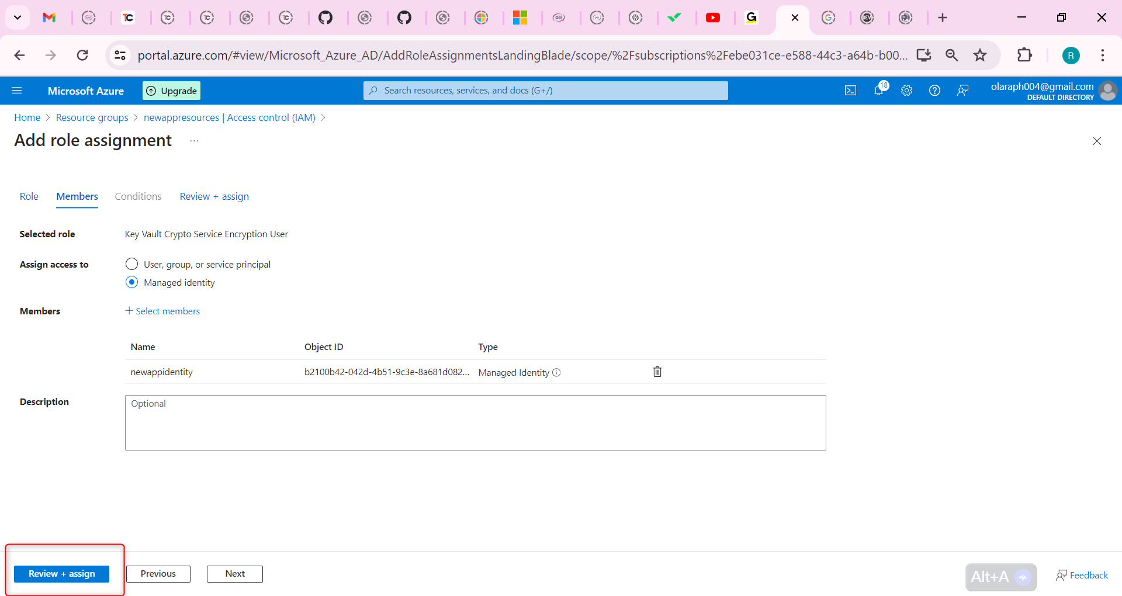
Task: Switch to the Conditions tab
Action: coord(138,196)
